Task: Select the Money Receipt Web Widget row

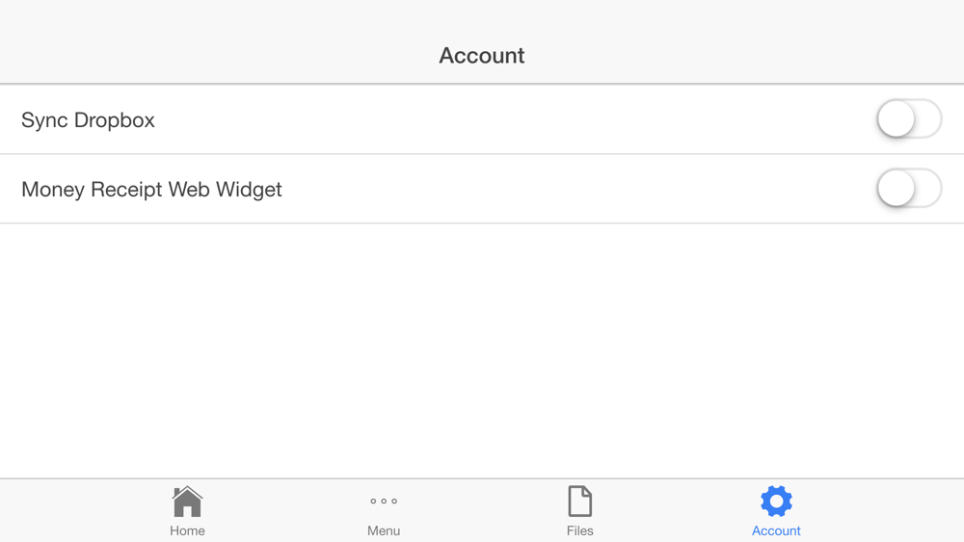Action: [x=482, y=189]
